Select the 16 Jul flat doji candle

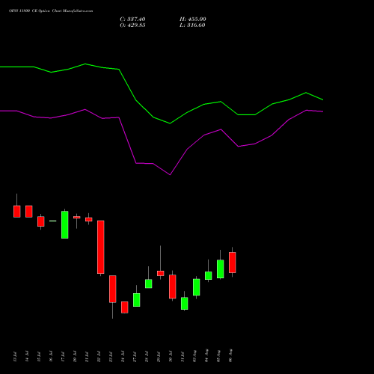[53, 221]
